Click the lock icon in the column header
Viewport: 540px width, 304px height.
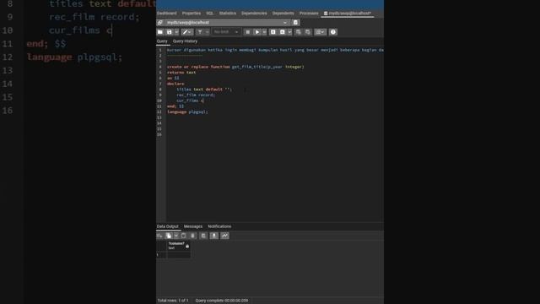pyautogui.click(x=187, y=246)
